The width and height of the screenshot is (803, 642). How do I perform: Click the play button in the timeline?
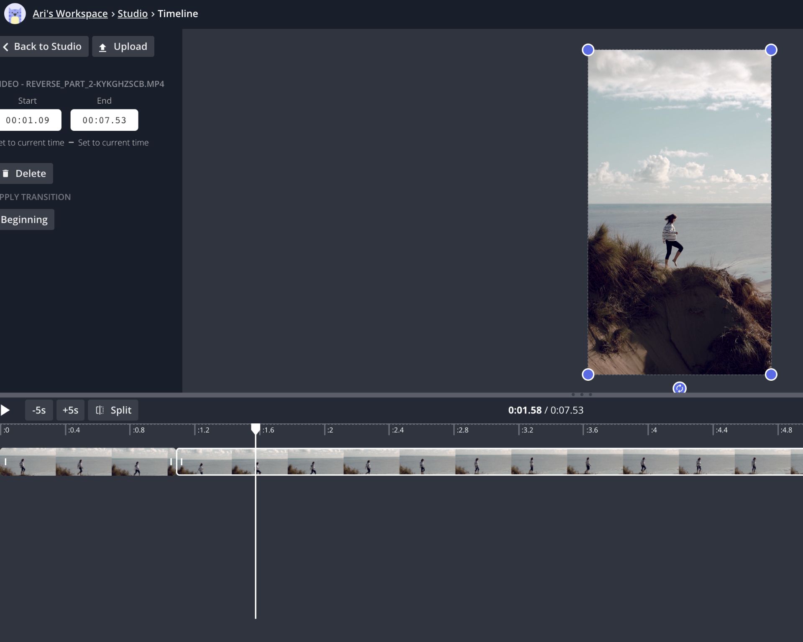5,410
